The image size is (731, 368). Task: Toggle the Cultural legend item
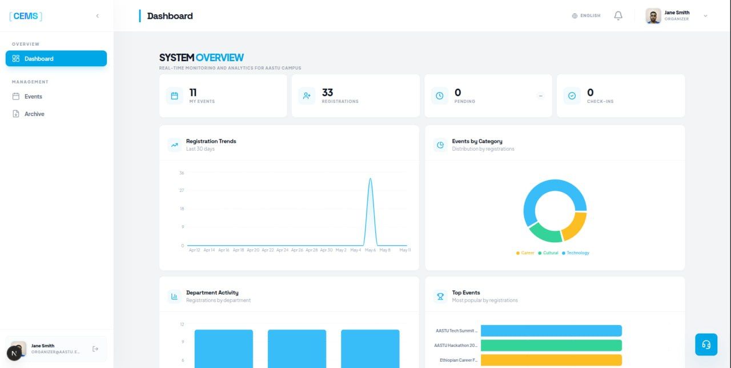(x=548, y=253)
